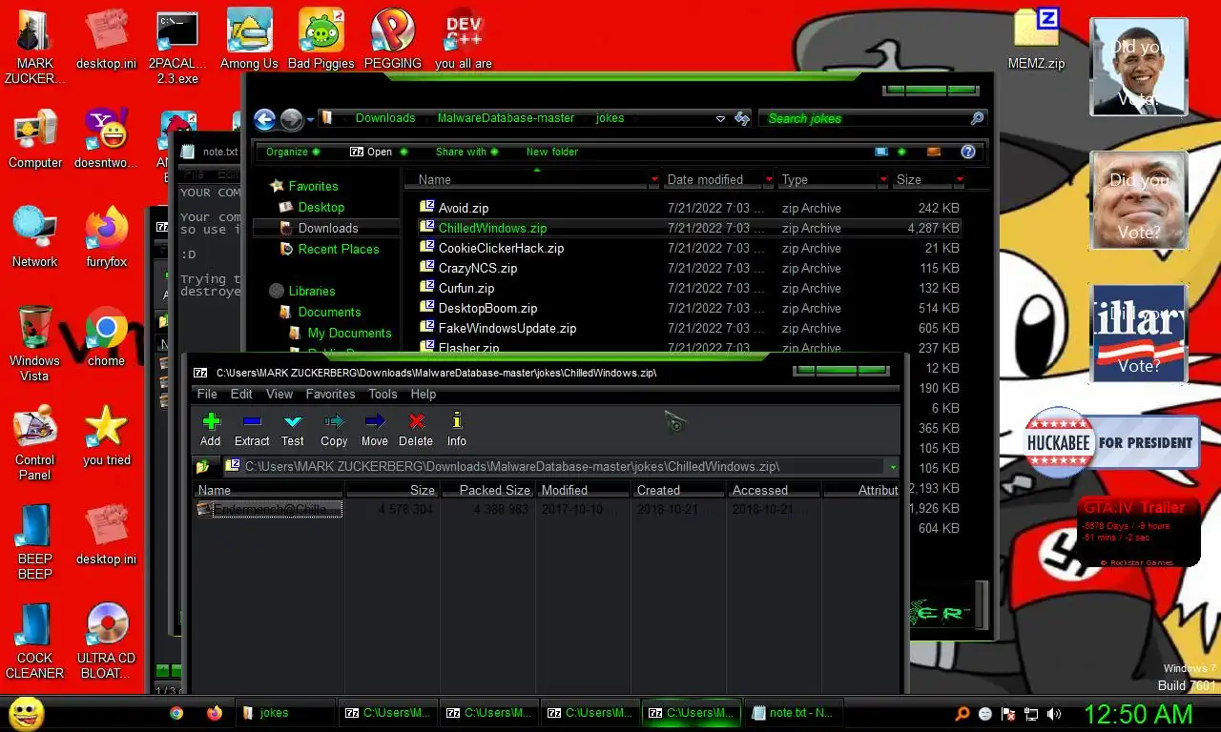Click 7-Zip up-one-level folder icon
This screenshot has height=732, width=1221.
coord(202,467)
